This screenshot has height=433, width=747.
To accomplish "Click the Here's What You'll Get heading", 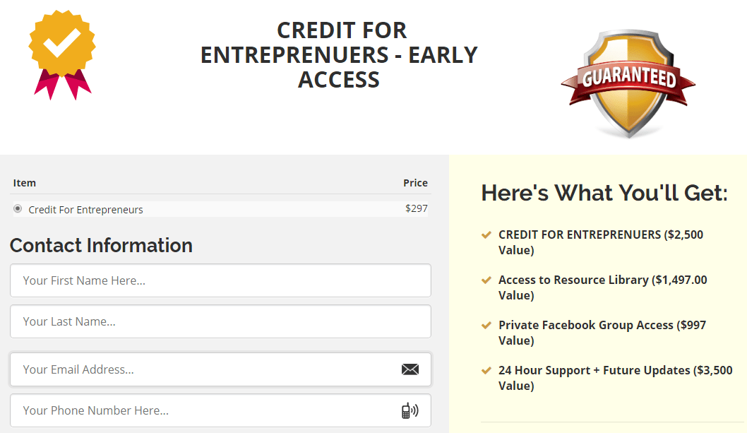I will point(604,193).
